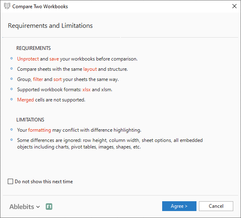Check the Do not show this next time box

(x=10, y=181)
